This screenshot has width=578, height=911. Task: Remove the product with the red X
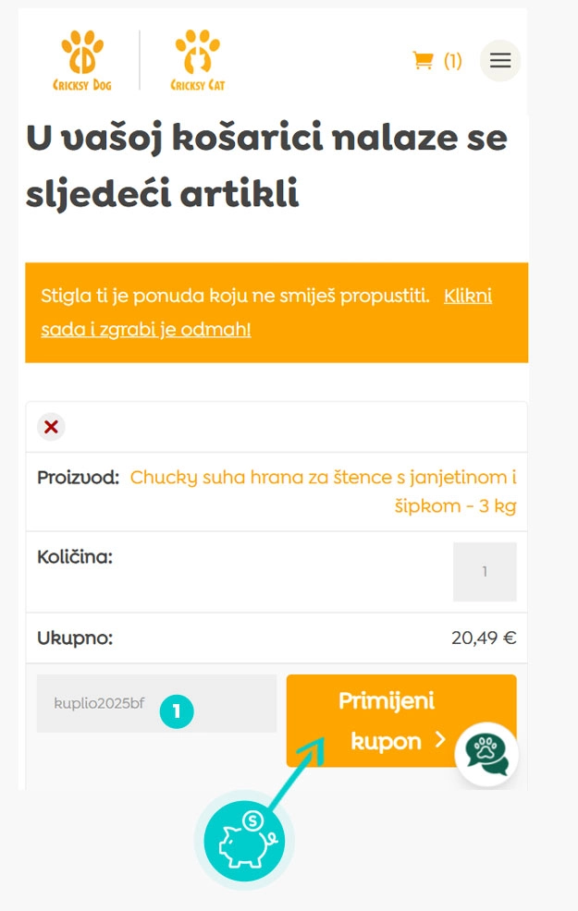[x=51, y=427]
